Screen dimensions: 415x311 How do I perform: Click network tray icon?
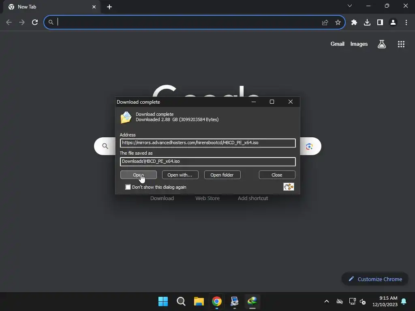coord(352,301)
